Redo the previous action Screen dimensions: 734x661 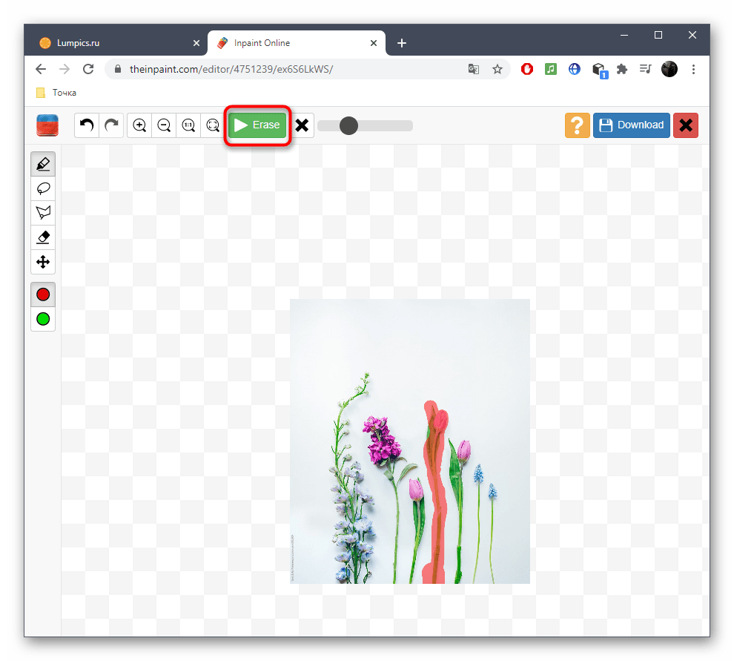point(111,125)
